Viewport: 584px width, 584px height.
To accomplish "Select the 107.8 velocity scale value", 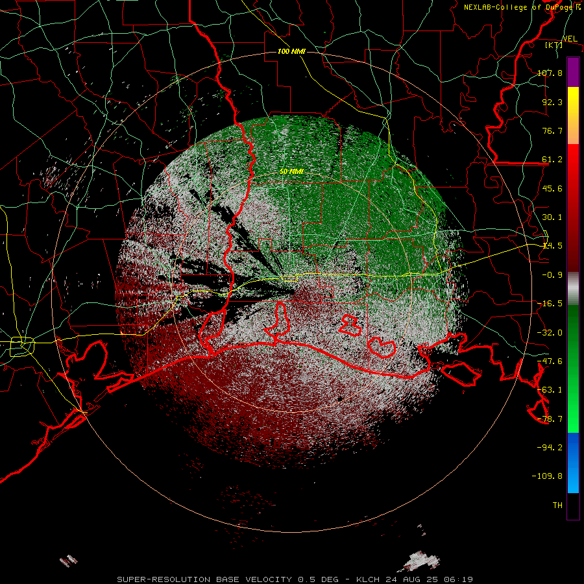I will point(550,73).
